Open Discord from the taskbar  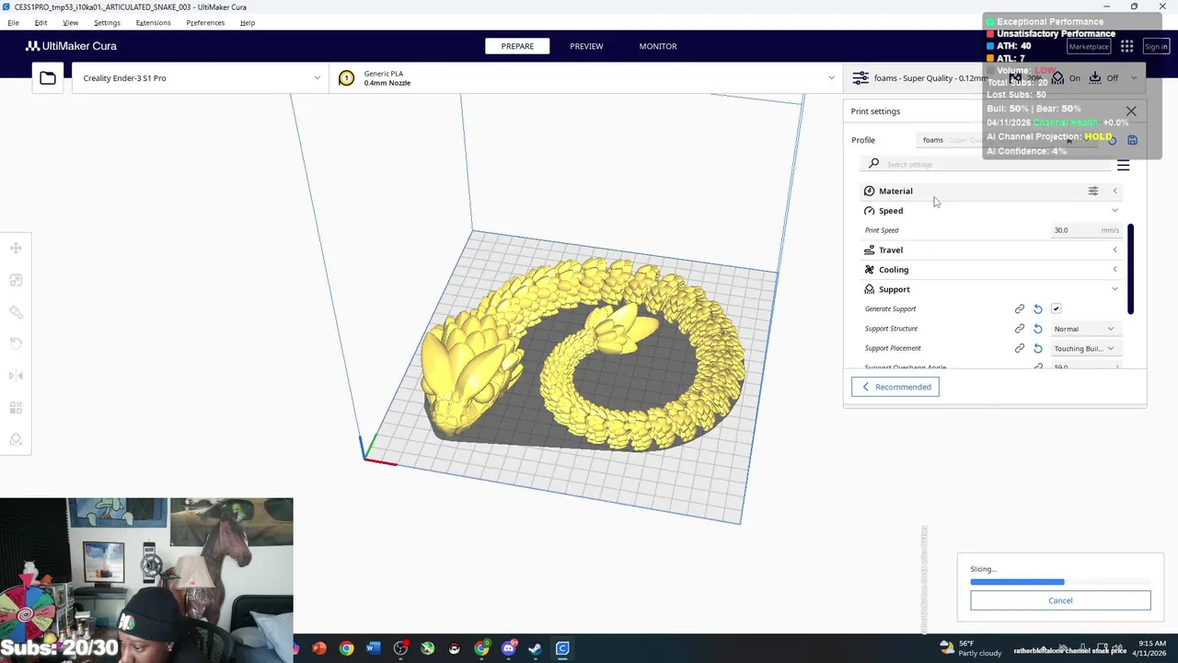[508, 648]
